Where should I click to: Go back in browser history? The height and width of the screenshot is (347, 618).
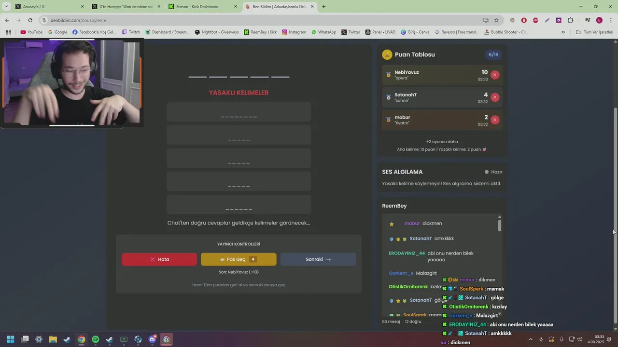(7, 20)
